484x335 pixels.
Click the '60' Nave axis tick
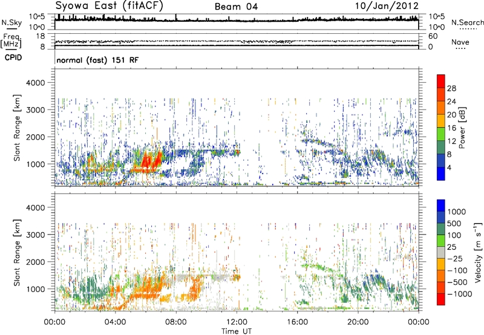(x=433, y=36)
